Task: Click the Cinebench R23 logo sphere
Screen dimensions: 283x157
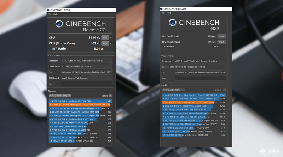Action: pos(173,22)
